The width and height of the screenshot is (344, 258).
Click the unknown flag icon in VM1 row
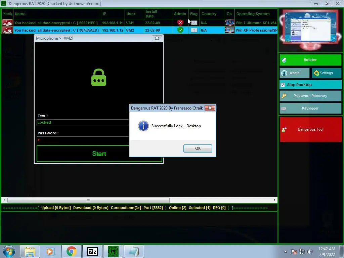click(194, 23)
